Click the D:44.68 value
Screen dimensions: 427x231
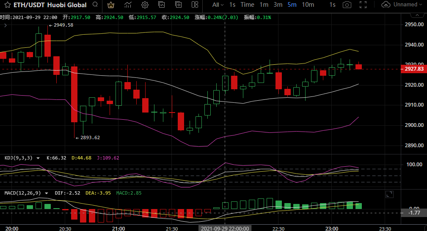coord(81,158)
